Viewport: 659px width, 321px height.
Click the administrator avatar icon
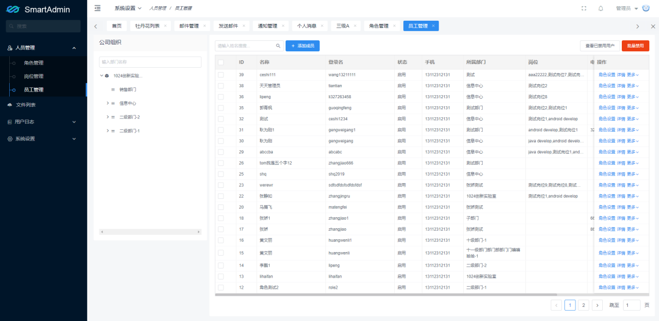pyautogui.click(x=646, y=9)
